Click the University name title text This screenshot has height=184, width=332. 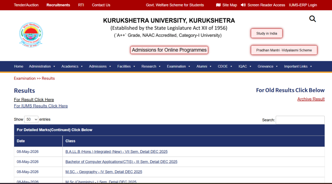169,20
